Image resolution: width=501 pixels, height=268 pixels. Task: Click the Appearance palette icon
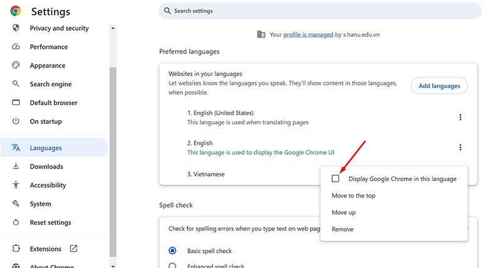pyautogui.click(x=16, y=65)
